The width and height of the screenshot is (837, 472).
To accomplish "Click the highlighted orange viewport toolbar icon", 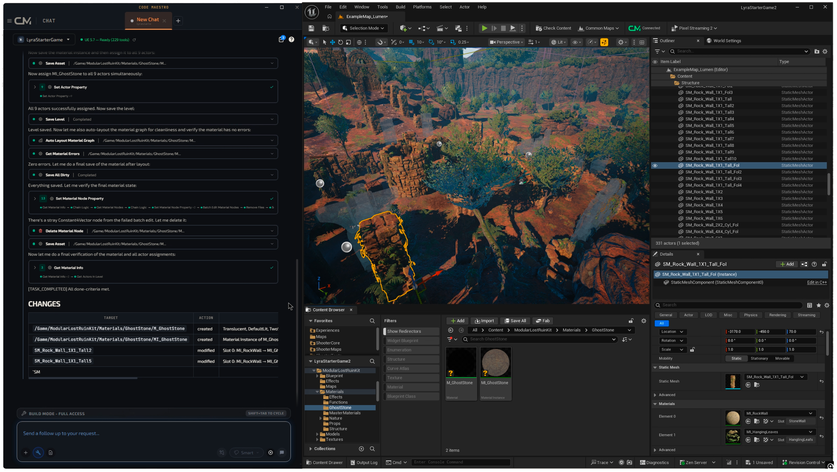I will [604, 42].
